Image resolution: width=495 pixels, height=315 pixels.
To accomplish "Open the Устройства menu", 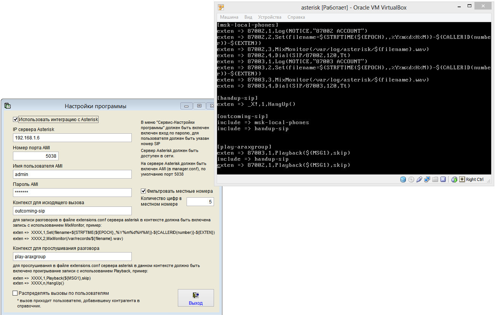I will coord(270,17).
